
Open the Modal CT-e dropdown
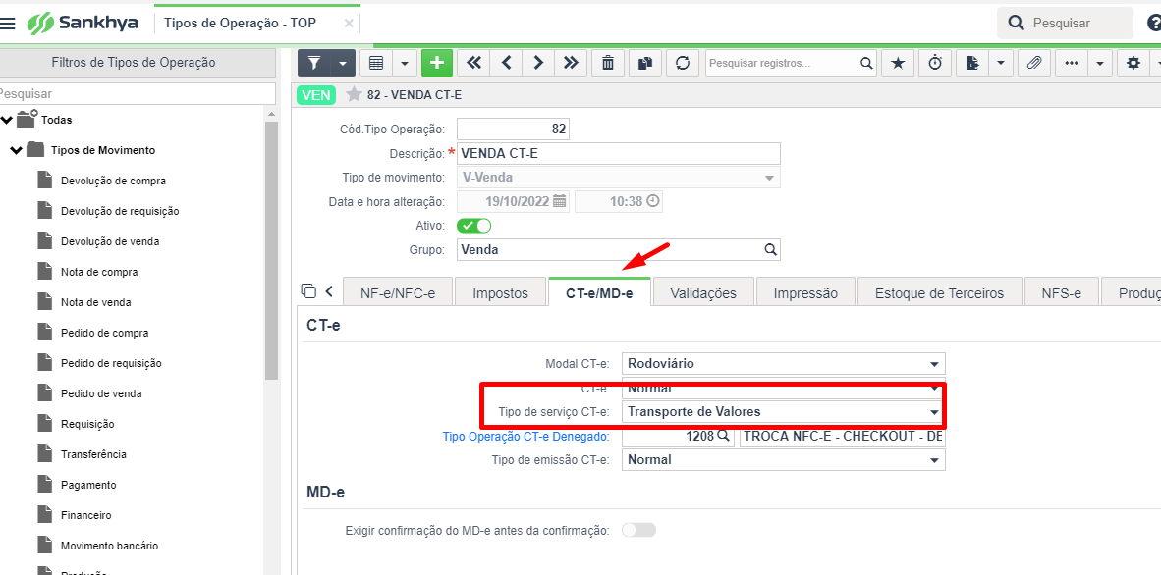pyautogui.click(x=934, y=364)
